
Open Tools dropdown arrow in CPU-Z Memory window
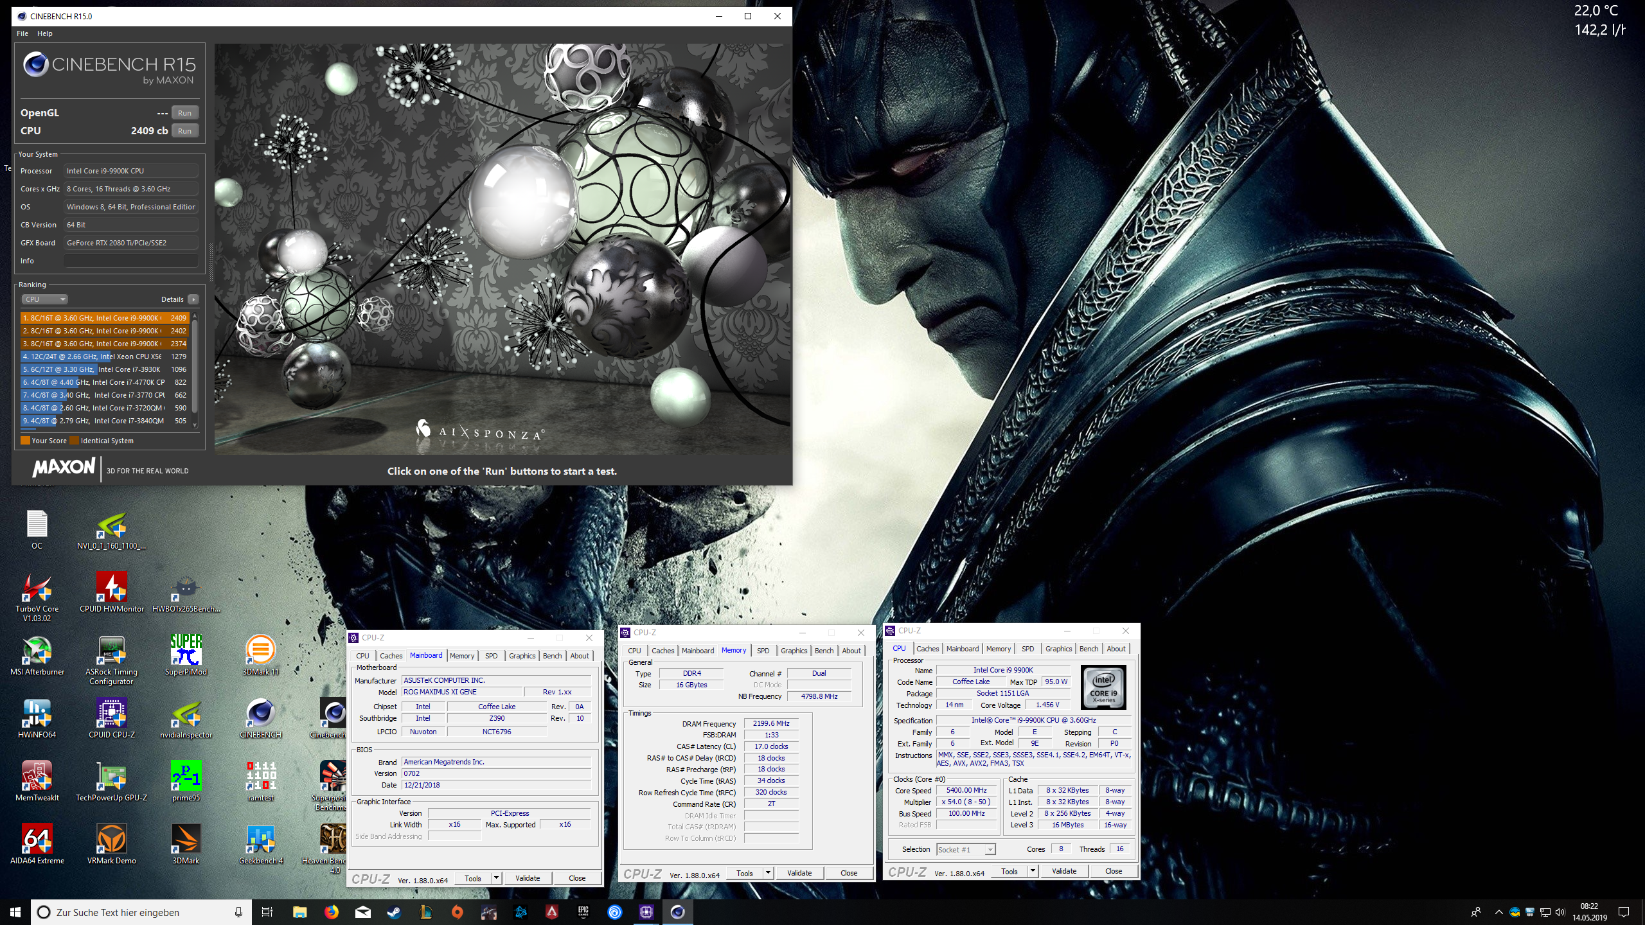(x=768, y=873)
